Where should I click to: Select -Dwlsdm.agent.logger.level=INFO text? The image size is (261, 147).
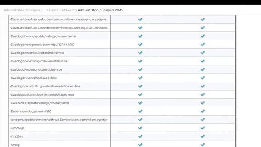(31, 111)
